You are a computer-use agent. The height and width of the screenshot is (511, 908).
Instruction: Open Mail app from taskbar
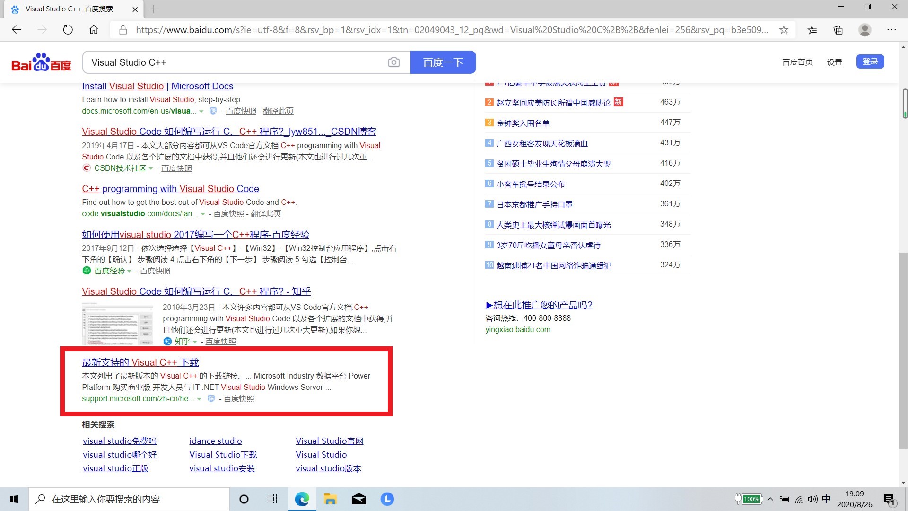point(358,499)
